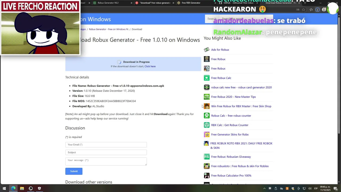Click the safely remove hardware USB icon

pos(276,189)
